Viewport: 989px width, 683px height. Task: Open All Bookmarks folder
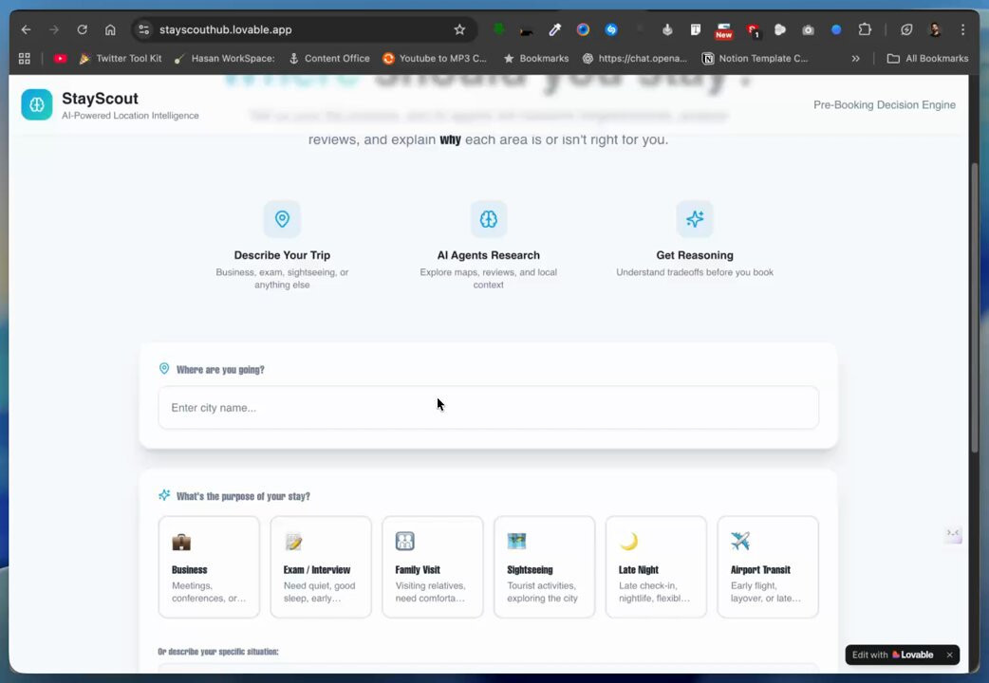927,59
